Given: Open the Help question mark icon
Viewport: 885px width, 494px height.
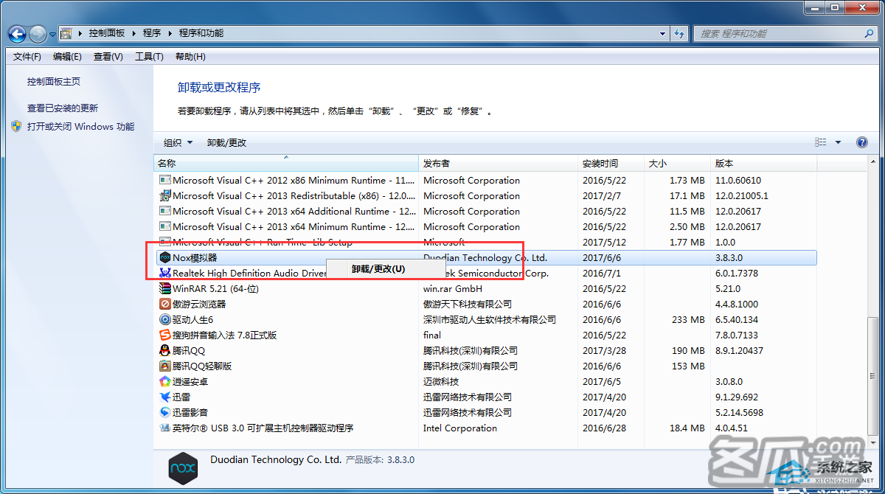Looking at the screenshot, I should tap(861, 142).
